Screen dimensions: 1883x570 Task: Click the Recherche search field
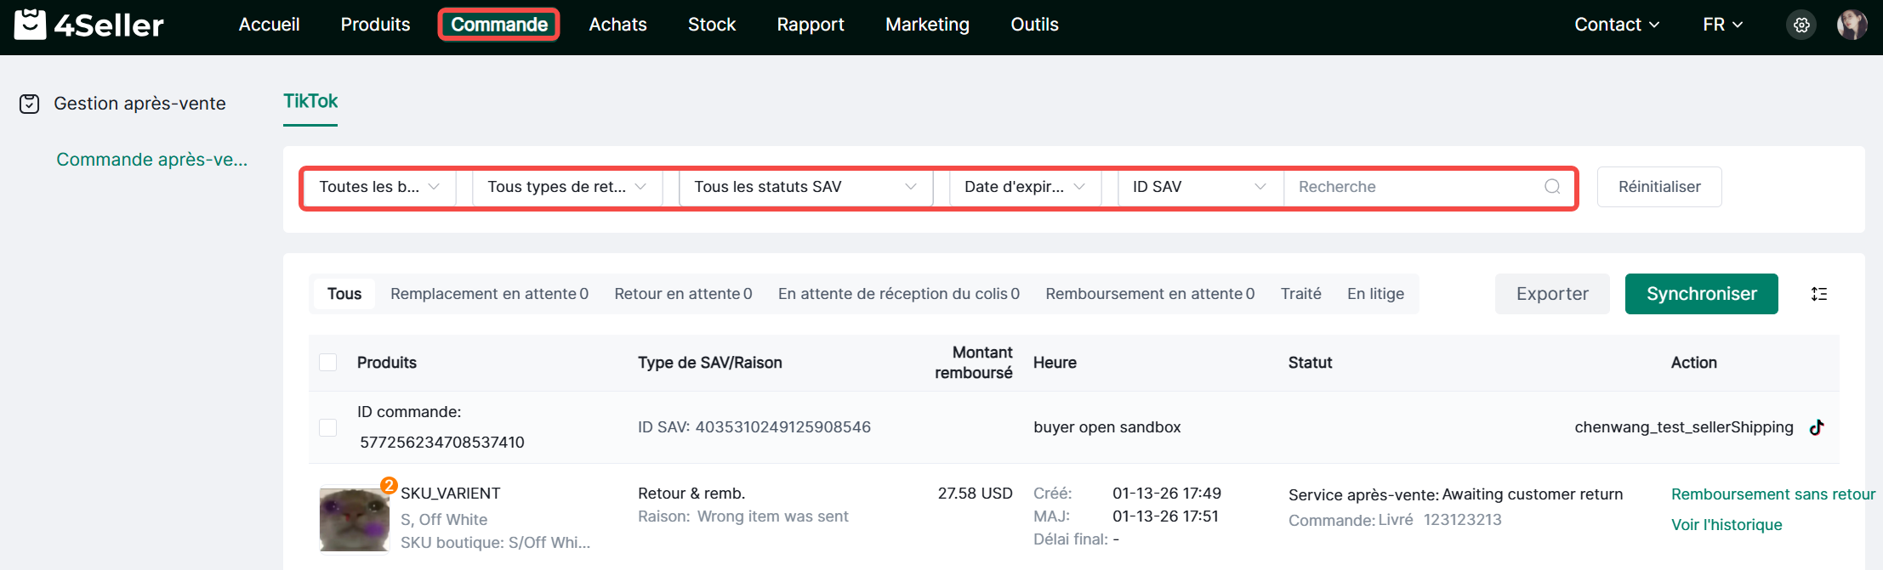coord(1414,187)
